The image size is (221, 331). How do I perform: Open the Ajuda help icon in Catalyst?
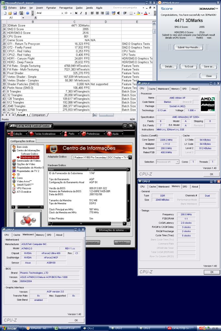(109, 133)
